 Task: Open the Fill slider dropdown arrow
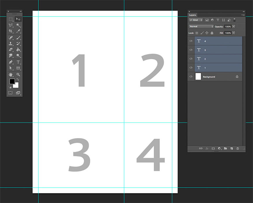tap(234, 33)
